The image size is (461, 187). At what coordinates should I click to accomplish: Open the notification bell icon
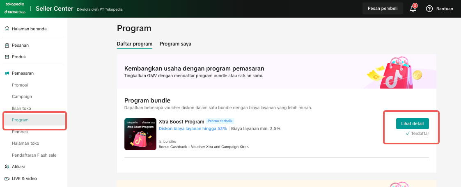coord(413,9)
